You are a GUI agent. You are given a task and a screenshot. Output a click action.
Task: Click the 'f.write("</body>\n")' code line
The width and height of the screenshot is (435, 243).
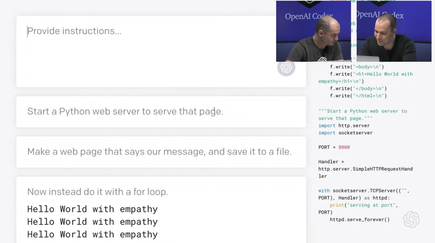(x=358, y=88)
